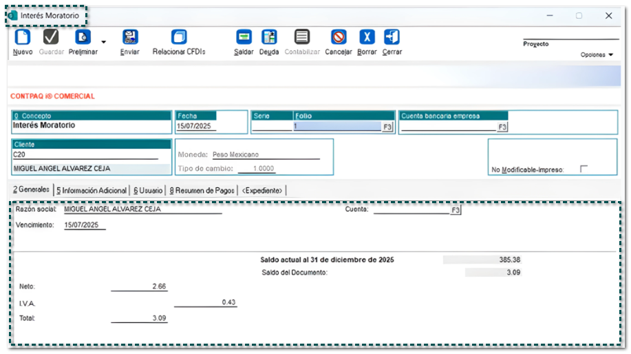
Task: Expand the Preliminar dropdown arrow
Action: [x=104, y=42]
